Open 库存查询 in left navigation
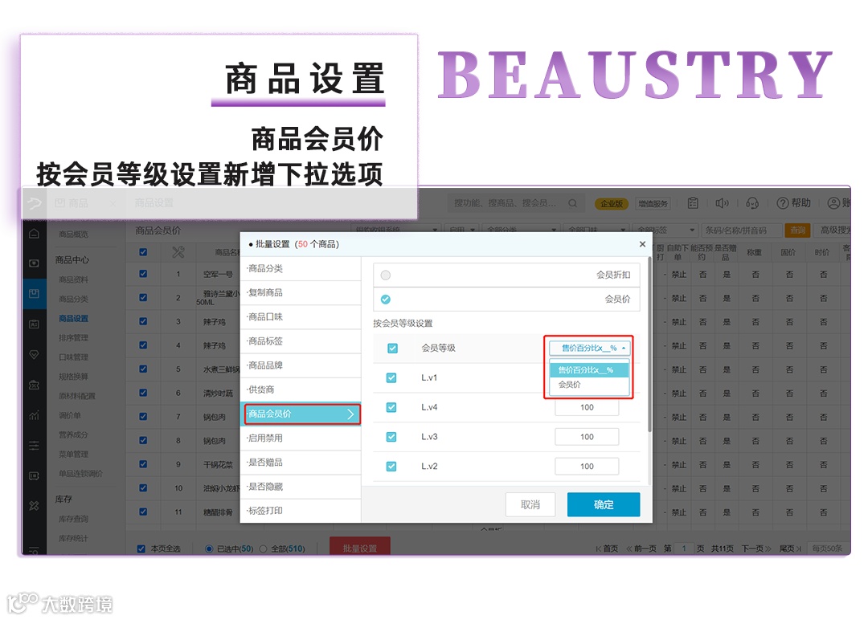 point(74,519)
